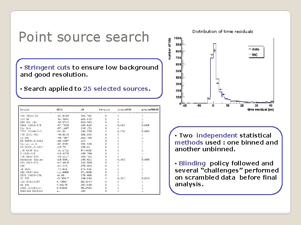Viewport: 301px width, 225px height.
Task: Click the "number of hits" axis label
Action: point(169,49)
